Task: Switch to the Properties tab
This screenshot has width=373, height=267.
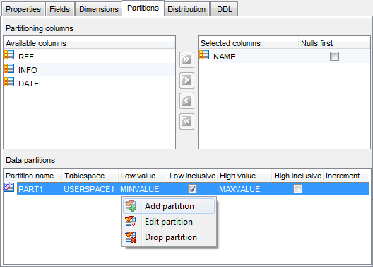Action: 23,9
